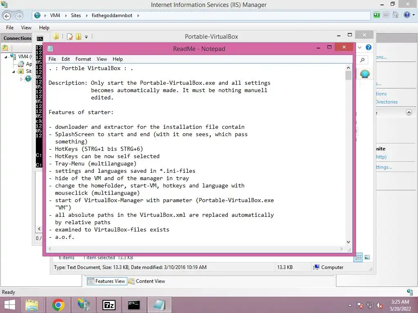
Task: Open the dropdown arrow after fixthegoddamnbot breadcrumb
Action: (138, 15)
